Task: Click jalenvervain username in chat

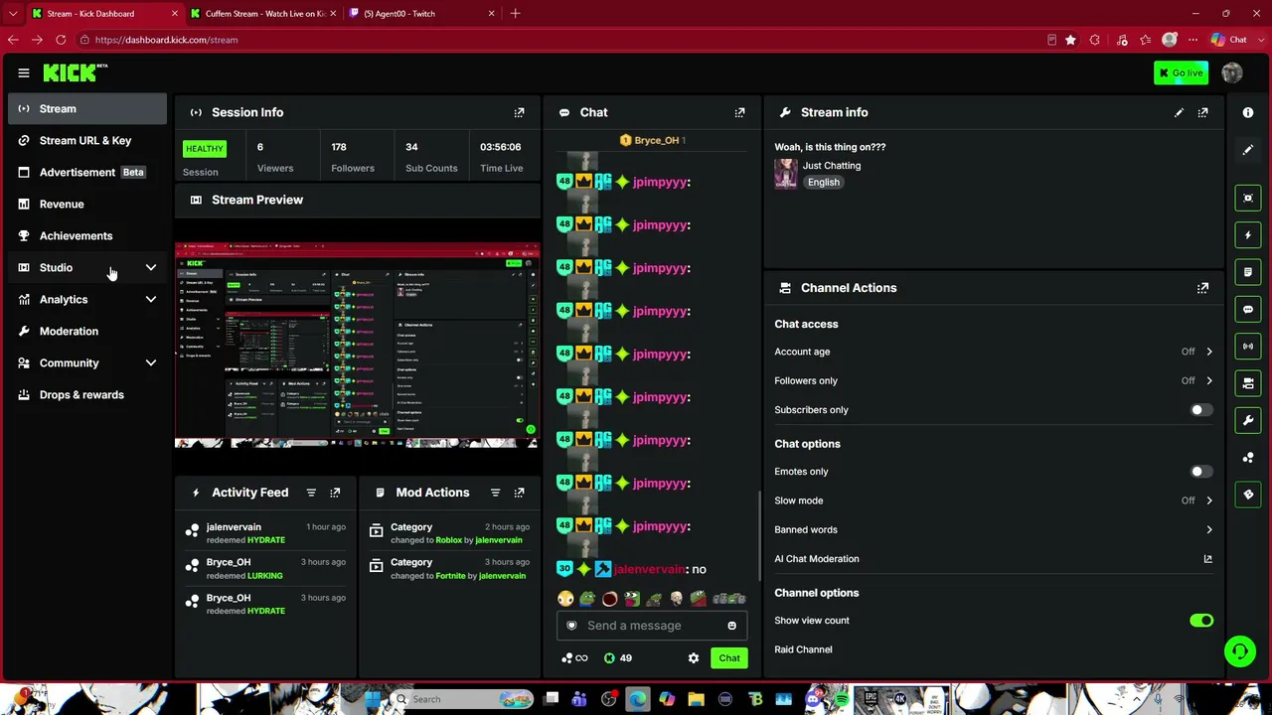Action: pos(649,570)
